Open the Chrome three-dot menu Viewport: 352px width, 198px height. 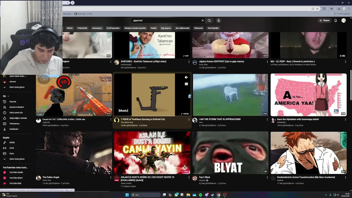click(x=348, y=9)
